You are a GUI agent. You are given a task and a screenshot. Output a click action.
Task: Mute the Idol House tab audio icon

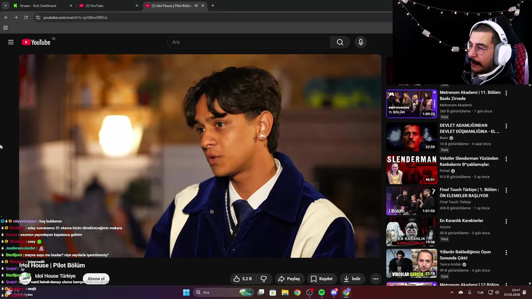(196, 6)
